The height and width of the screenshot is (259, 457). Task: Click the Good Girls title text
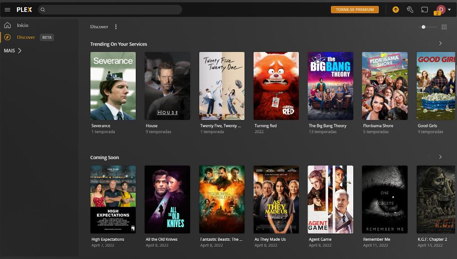click(x=427, y=125)
